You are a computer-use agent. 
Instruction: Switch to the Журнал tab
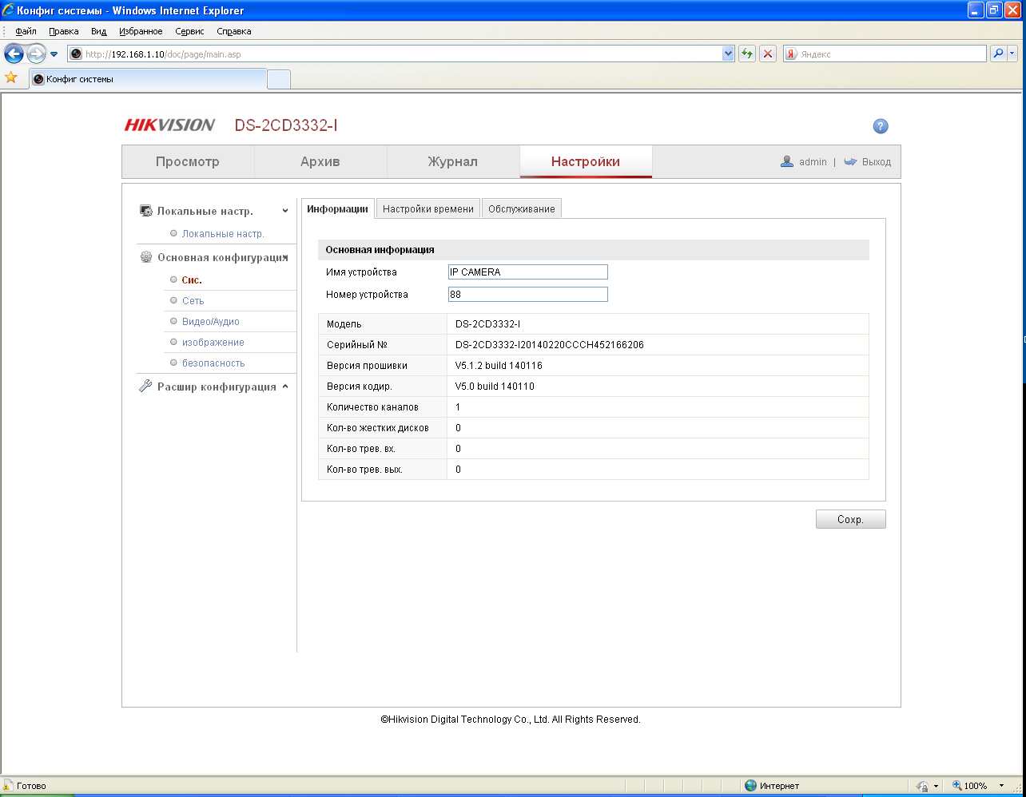453,161
